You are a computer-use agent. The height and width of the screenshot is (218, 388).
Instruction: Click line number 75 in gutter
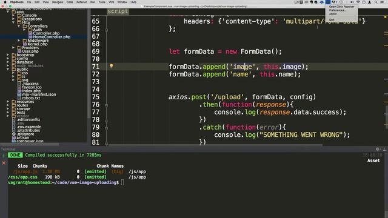[96, 97]
